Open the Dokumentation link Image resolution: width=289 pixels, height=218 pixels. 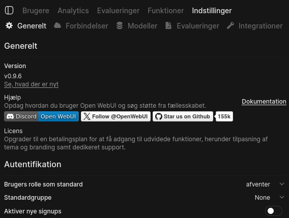(x=264, y=102)
